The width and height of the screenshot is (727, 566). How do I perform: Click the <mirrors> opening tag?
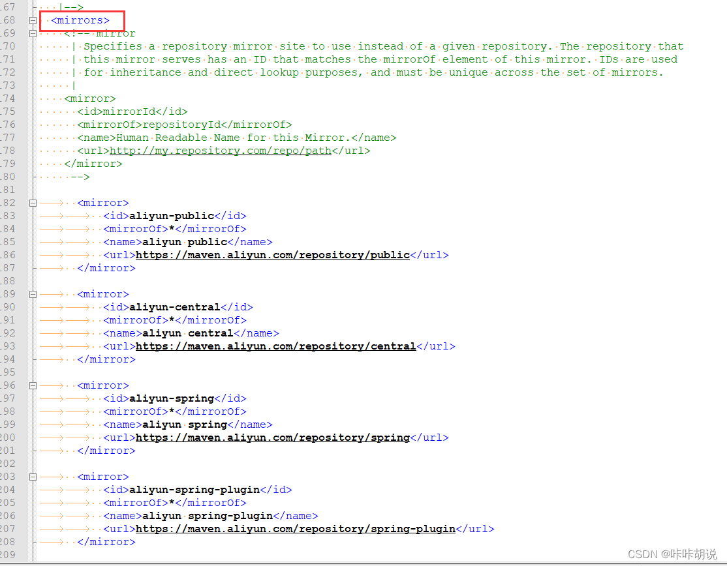[x=80, y=20]
